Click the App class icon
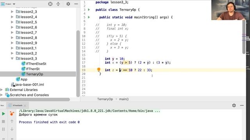The image size is (250, 140). pos(18,79)
